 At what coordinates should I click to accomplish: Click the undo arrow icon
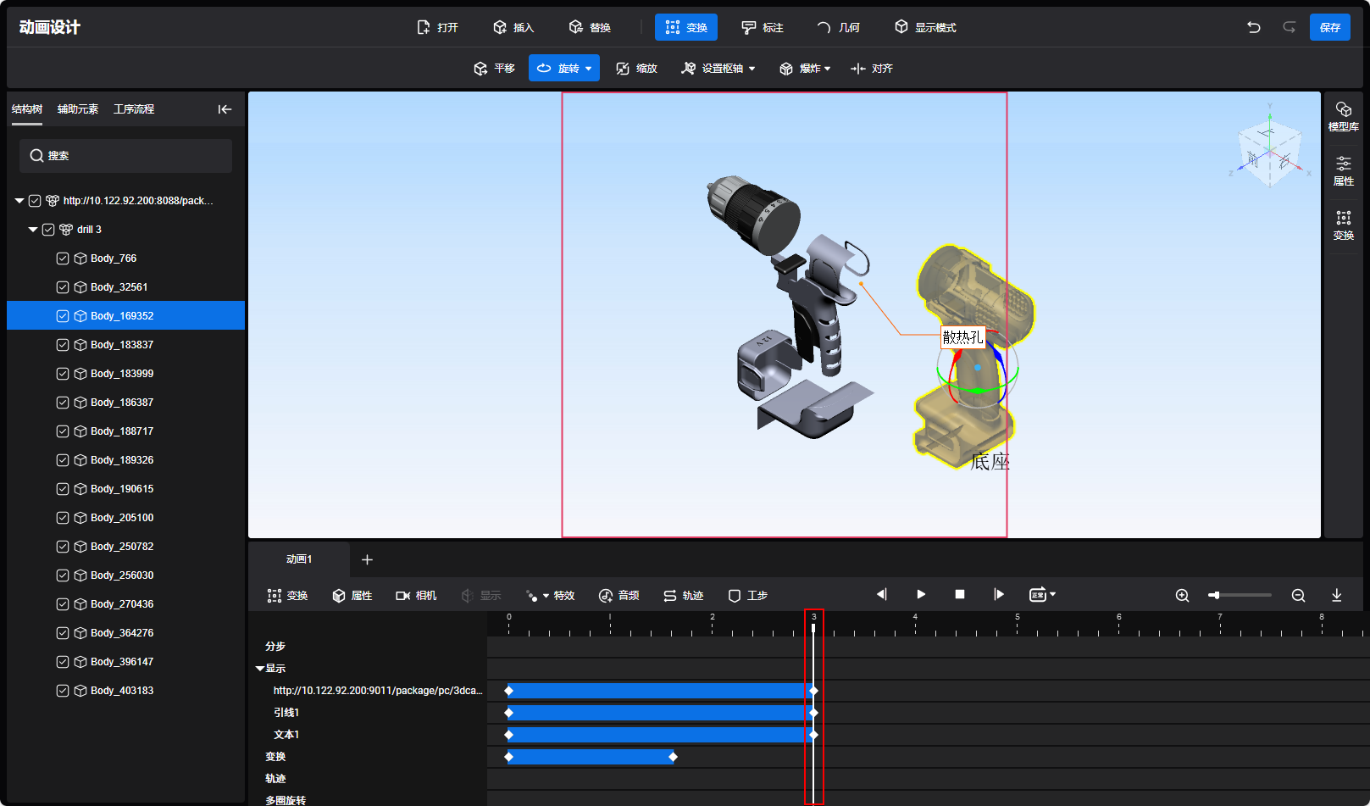1253,27
